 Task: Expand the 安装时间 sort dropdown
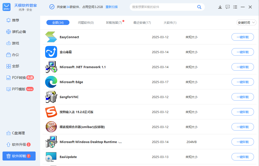coord(246,23)
